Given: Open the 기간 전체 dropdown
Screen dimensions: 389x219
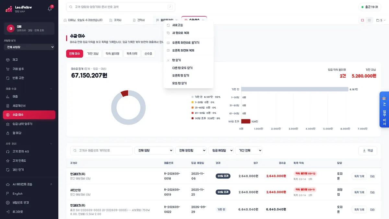Looking at the screenshot, I should (x=249, y=151).
